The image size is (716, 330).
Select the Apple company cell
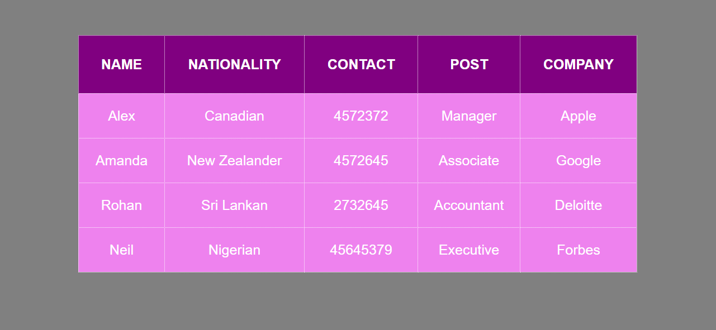(x=579, y=116)
